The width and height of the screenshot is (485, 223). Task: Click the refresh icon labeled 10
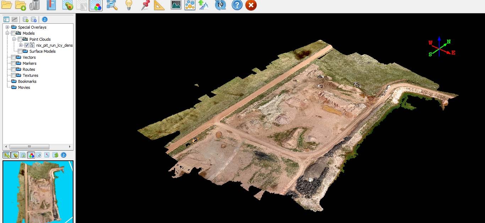tap(220, 5)
